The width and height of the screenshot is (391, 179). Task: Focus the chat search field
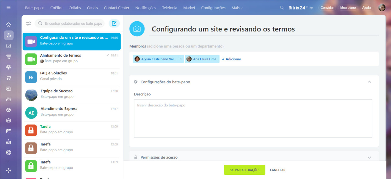click(x=70, y=23)
